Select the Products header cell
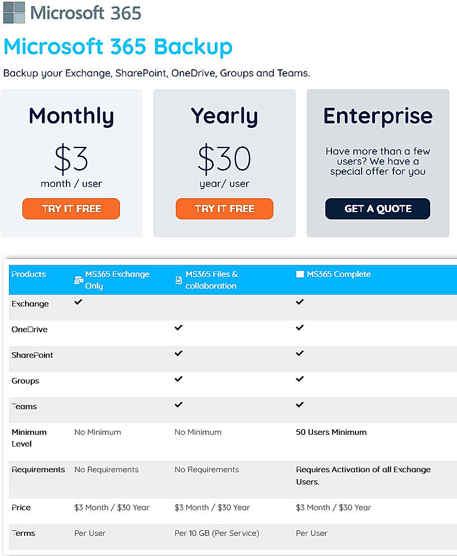457x556 pixels. click(28, 274)
